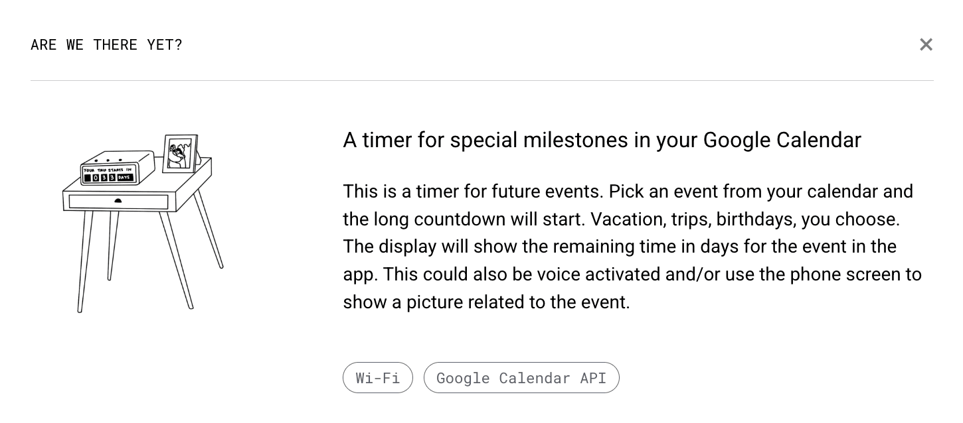Click the "ARE WE THERE YET?" title
This screenshot has height=423, width=963.
106,44
